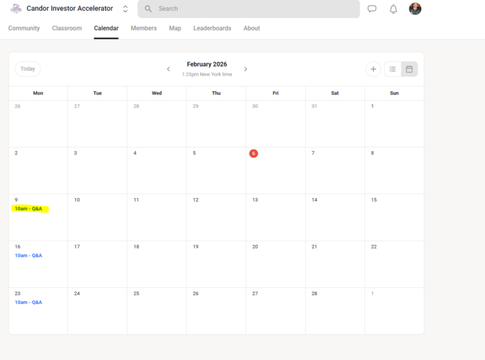Open the community switcher chevrons
This screenshot has height=360, width=485.
[125, 9]
